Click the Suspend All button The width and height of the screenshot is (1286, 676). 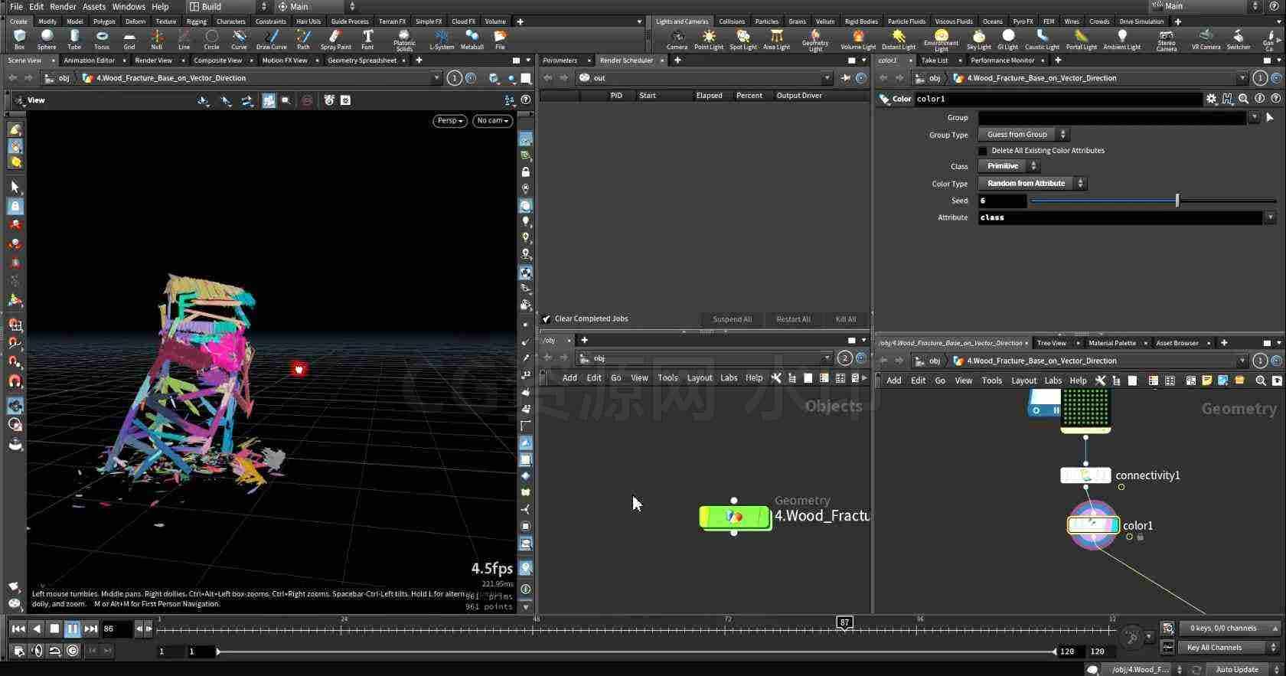point(732,319)
